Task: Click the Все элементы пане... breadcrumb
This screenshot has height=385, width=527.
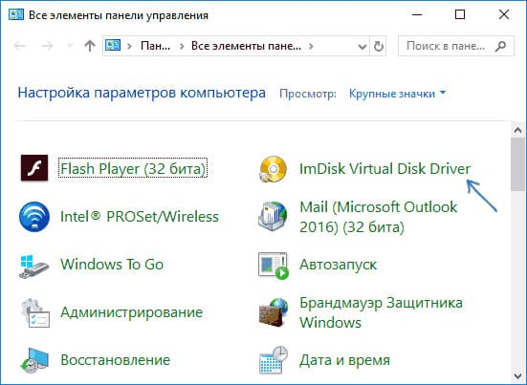Action: pos(246,46)
